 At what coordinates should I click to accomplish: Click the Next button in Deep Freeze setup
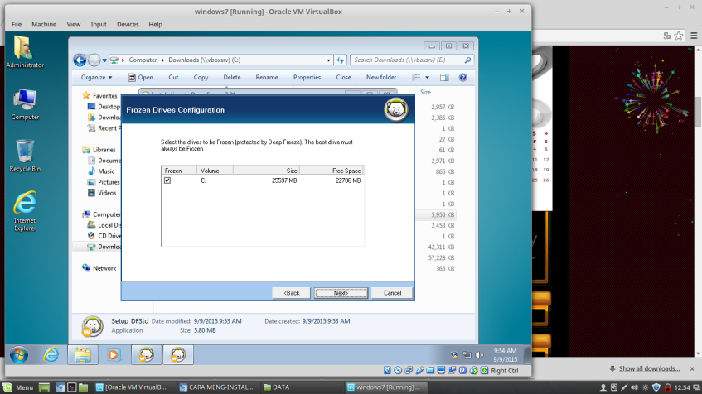[341, 293]
